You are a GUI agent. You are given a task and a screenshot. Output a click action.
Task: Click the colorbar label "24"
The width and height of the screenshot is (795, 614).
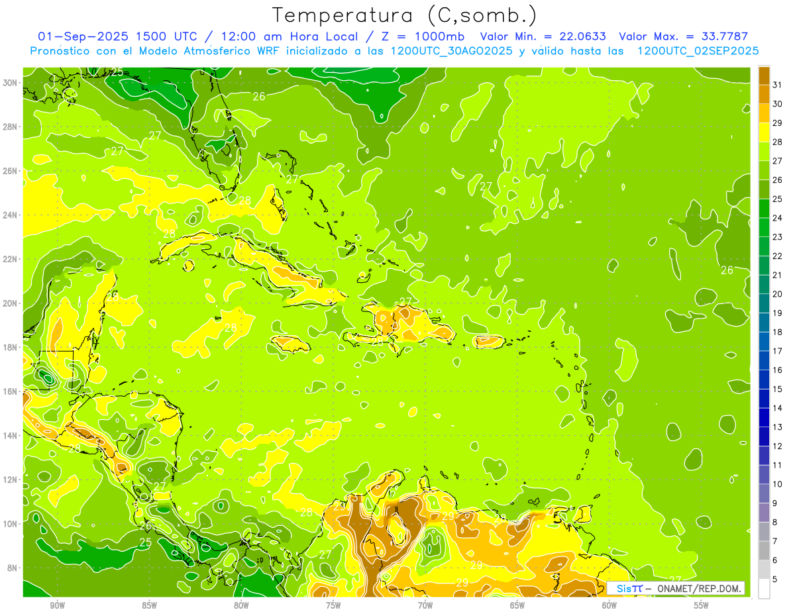pyautogui.click(x=778, y=218)
